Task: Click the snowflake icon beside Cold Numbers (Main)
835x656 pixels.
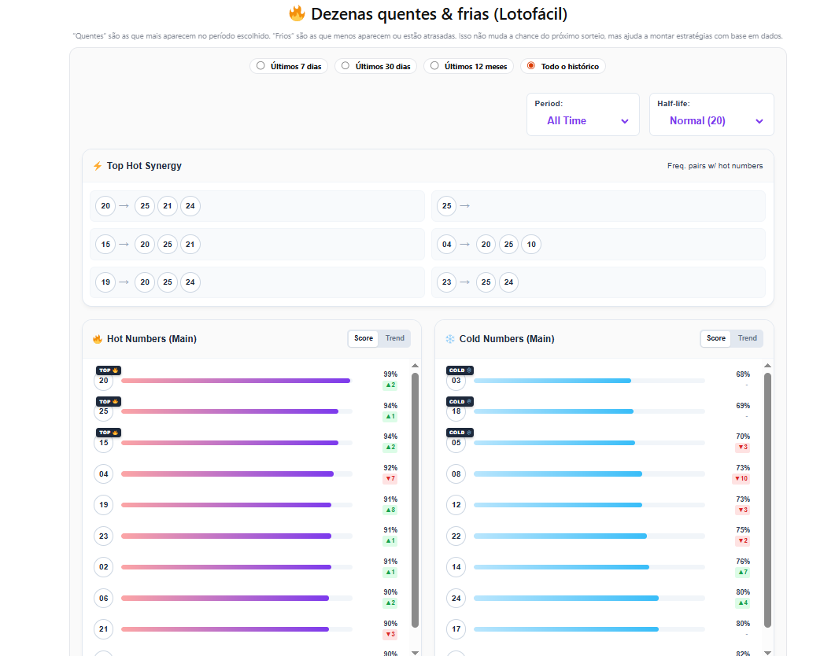Action: pyautogui.click(x=450, y=339)
